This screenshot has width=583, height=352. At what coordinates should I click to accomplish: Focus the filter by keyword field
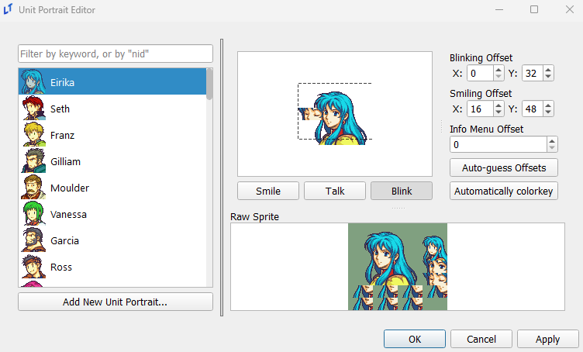[x=116, y=54]
